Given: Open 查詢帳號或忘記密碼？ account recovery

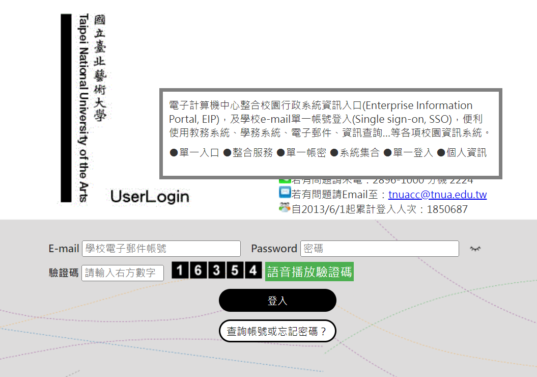Looking at the screenshot, I should (277, 331).
